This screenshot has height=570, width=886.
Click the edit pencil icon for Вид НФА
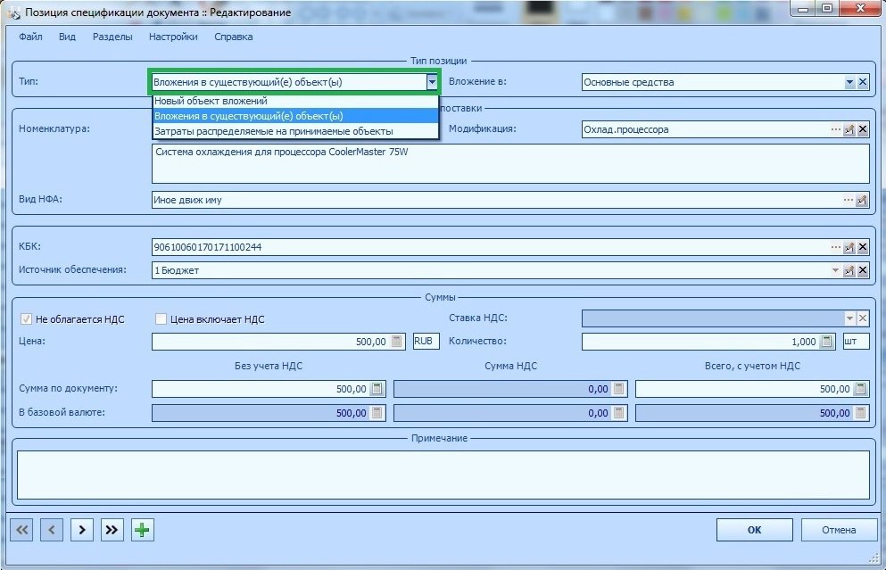(862, 200)
